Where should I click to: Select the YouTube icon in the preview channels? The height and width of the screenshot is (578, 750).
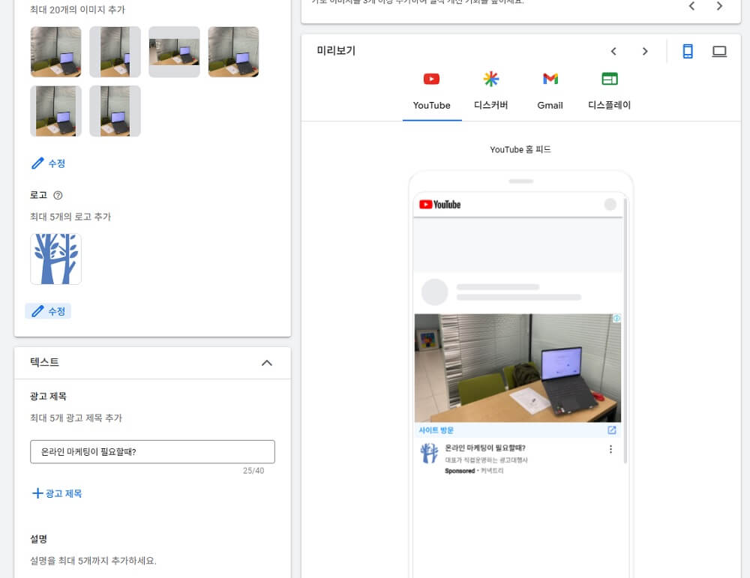(431, 79)
